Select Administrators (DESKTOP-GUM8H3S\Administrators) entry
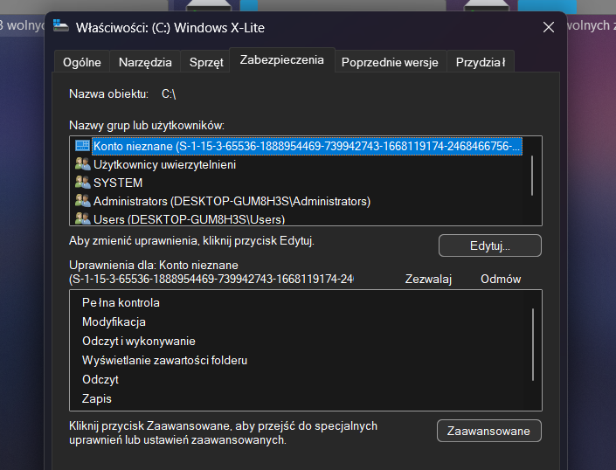The image size is (616, 470). [232, 201]
